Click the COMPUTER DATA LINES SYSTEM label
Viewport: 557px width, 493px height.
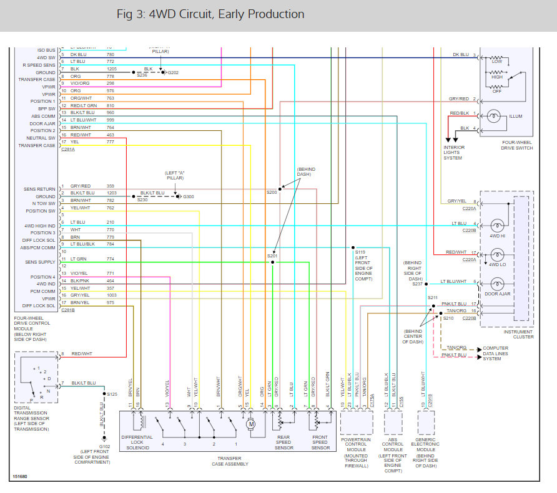point(495,353)
